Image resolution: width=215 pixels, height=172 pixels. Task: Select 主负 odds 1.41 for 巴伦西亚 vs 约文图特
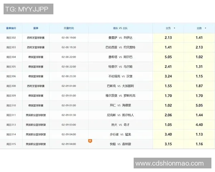coord(168,47)
